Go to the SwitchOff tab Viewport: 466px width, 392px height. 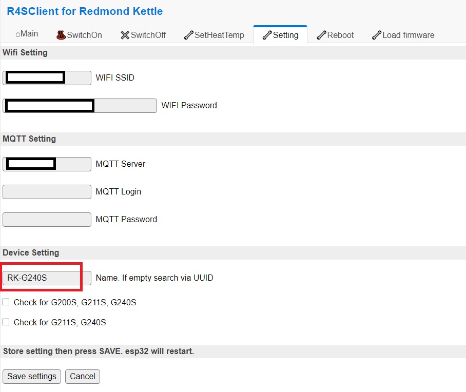click(x=143, y=35)
